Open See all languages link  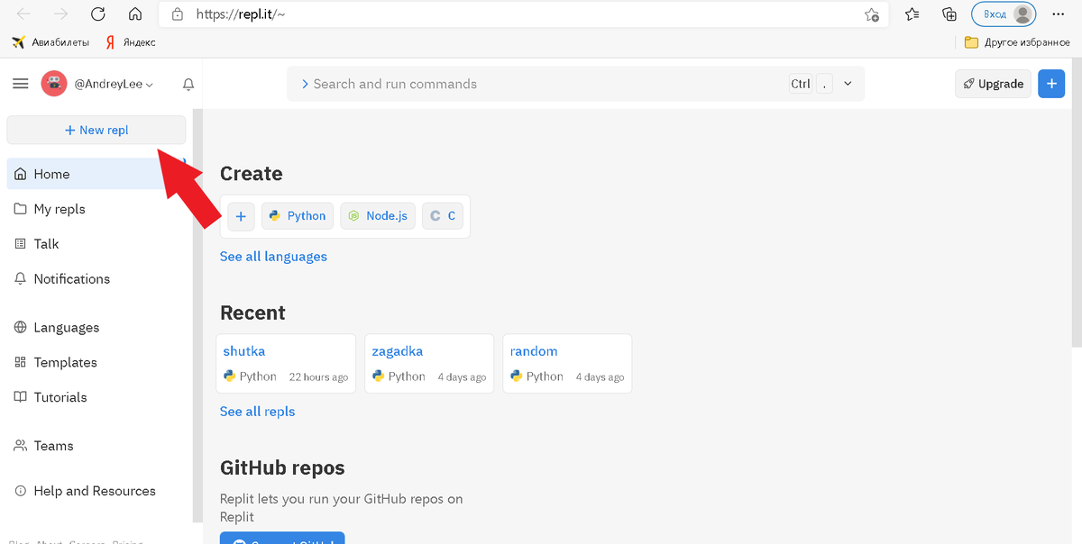tap(273, 257)
